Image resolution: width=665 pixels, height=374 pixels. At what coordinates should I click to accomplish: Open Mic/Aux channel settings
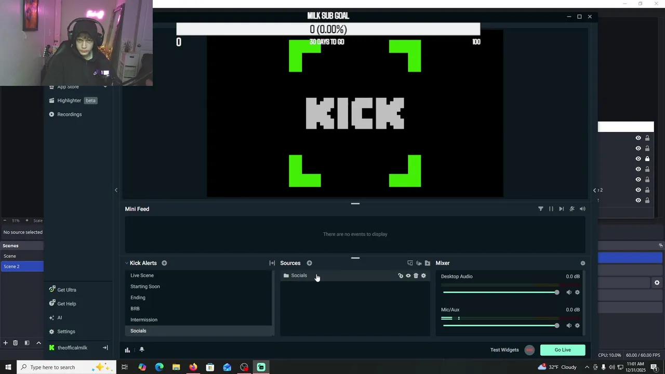pos(577,326)
